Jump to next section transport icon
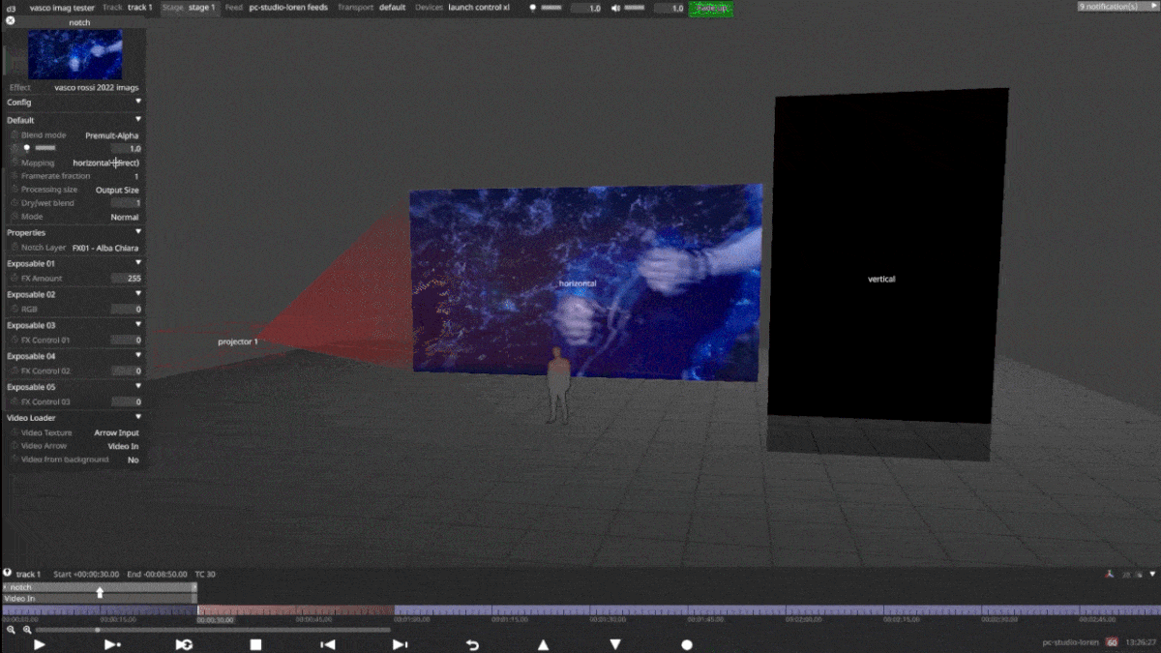Viewport: 1161px width, 653px height. coord(400,644)
